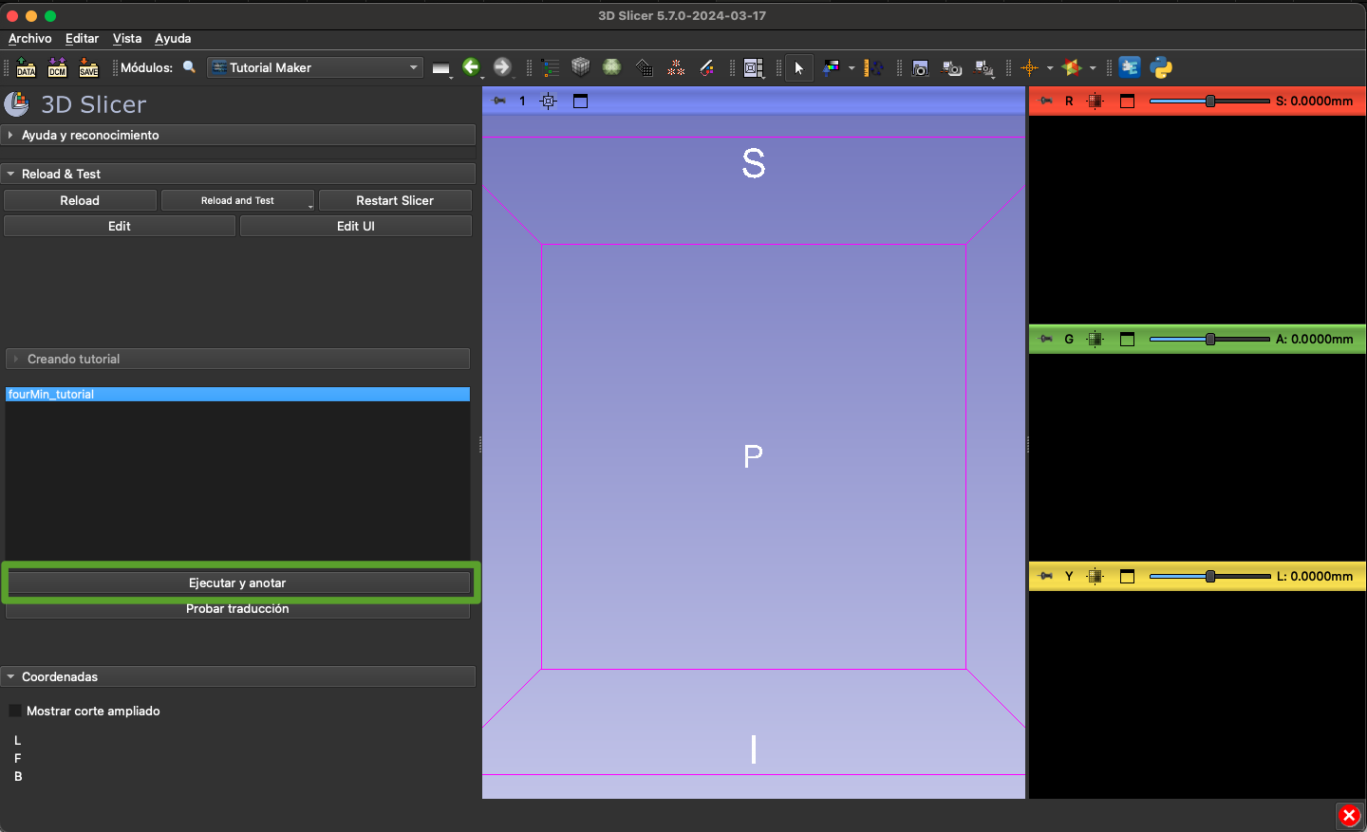Viewport: 1367px width, 832px height.
Task: Toggle Green slice visibility in 3D icon
Action: pos(1095,339)
